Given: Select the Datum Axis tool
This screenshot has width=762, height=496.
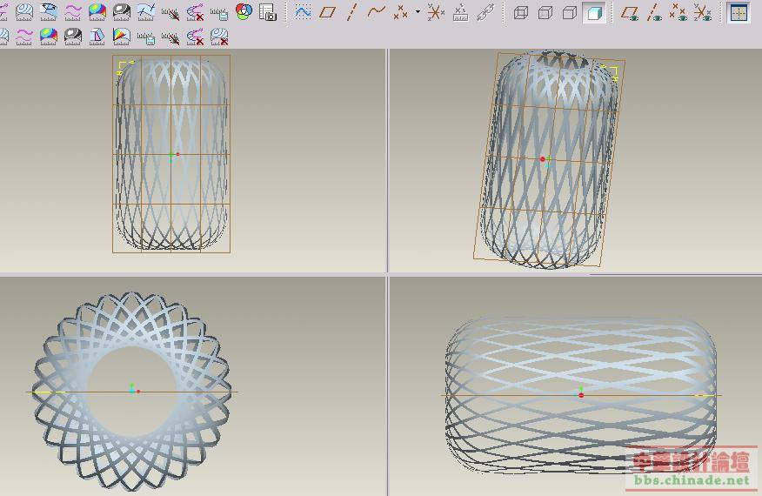Looking at the screenshot, I should (x=351, y=12).
